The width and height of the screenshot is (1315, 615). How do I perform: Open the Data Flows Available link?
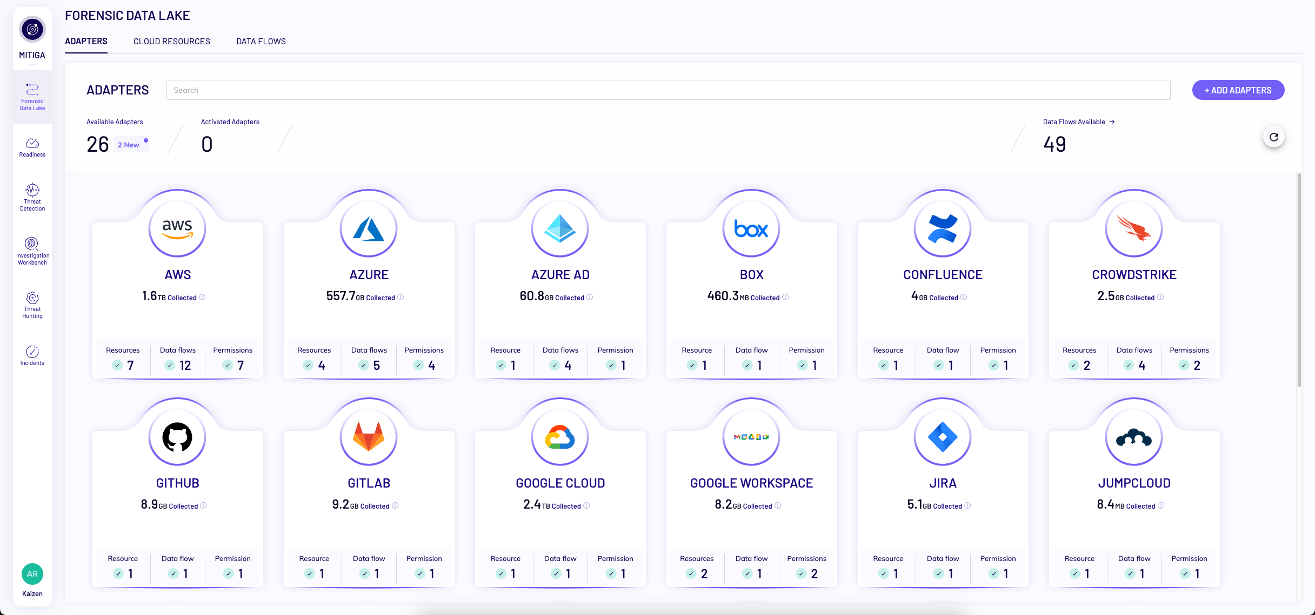click(x=1079, y=121)
